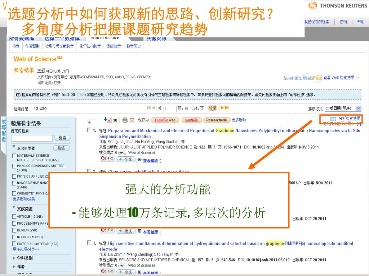Viewport: 369px width, 276px height.
Task: Tick Nanoscience category checkbox
Action: pyautogui.click(x=14, y=183)
